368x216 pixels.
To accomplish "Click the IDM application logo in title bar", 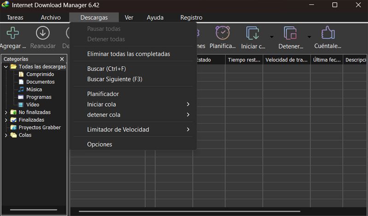I will click(x=5, y=5).
